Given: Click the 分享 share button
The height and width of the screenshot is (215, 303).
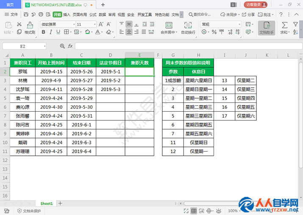Looking at the screenshot, I should click(248, 14).
